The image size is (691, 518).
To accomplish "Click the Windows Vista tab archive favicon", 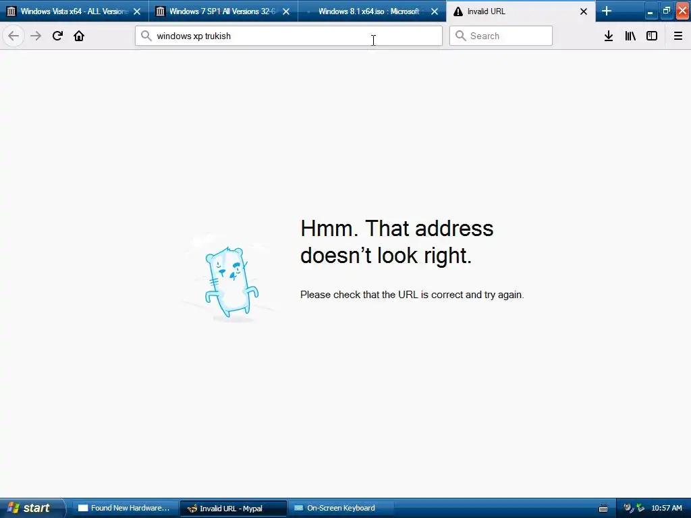I will [11, 11].
